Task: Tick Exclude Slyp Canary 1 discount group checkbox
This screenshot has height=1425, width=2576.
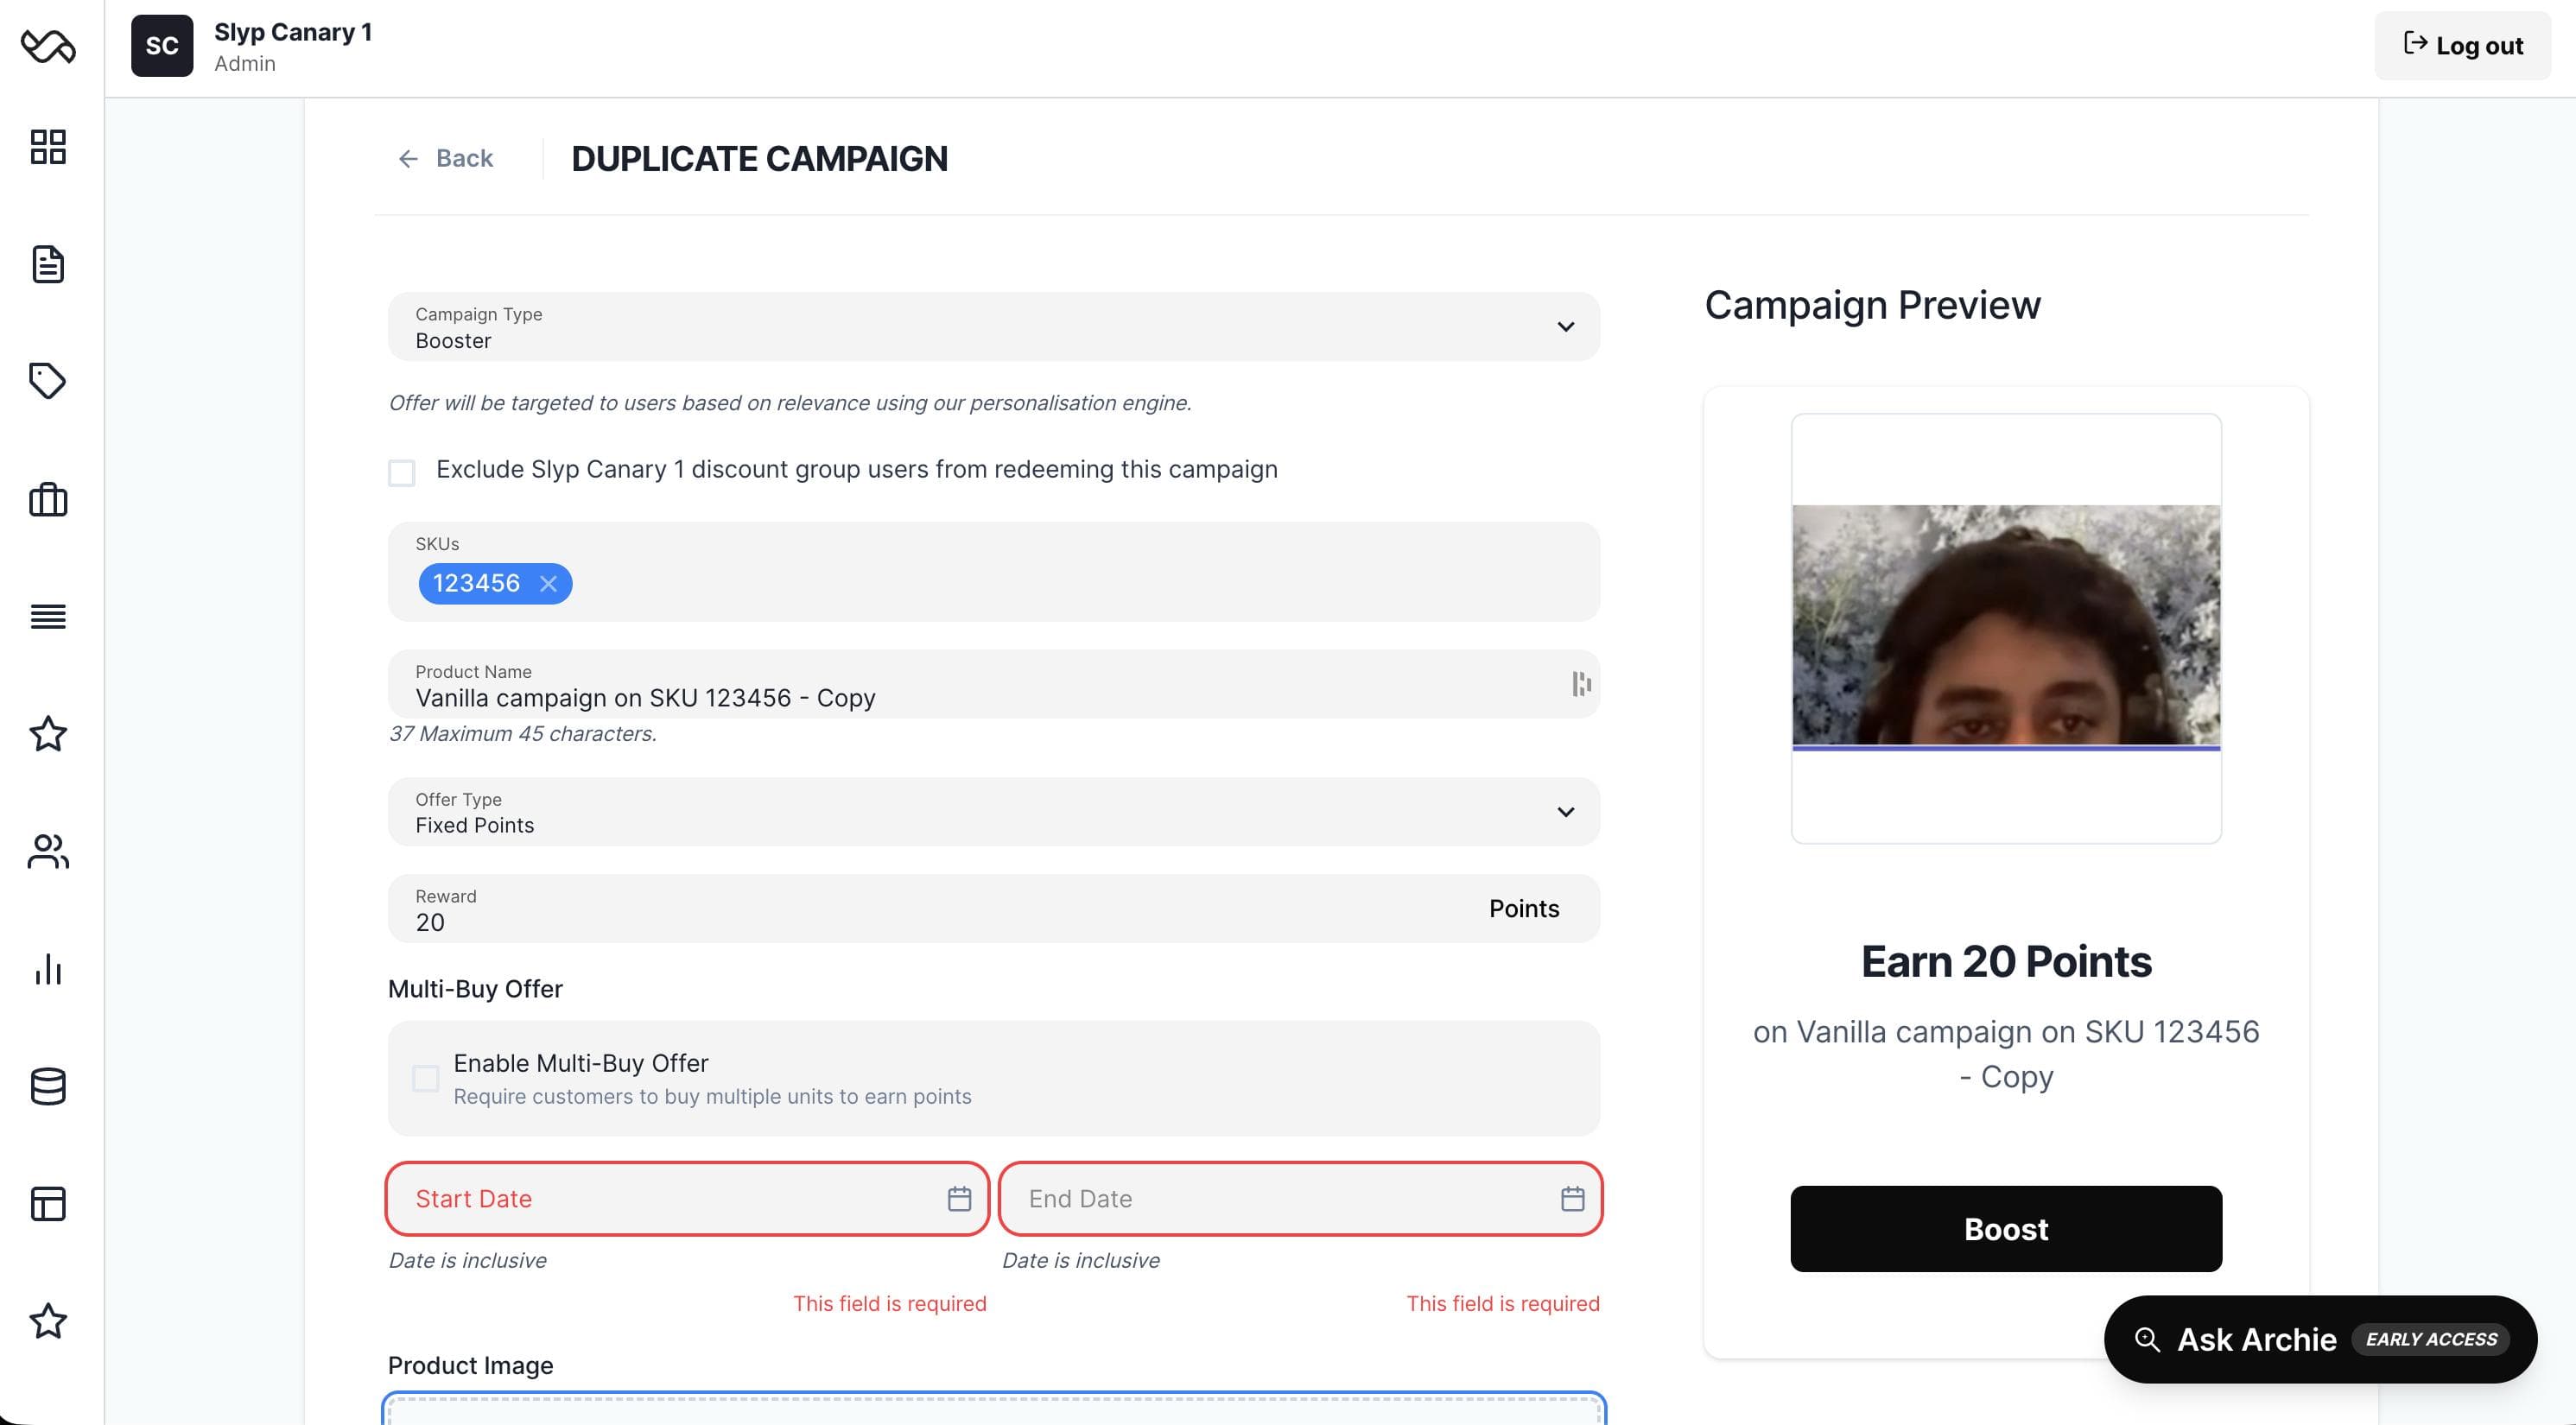Action: tap(402, 472)
